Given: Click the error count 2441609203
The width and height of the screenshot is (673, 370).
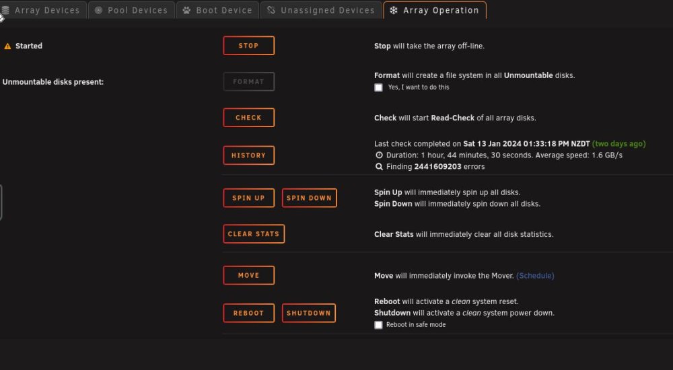Looking at the screenshot, I should tap(437, 167).
